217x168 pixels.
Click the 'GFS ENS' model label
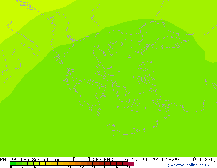coord(103,159)
